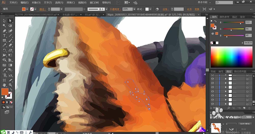The height and width of the screenshot is (134, 255).
Task: Open the stroke color dropdown in control bar
Action: pos(35,9)
